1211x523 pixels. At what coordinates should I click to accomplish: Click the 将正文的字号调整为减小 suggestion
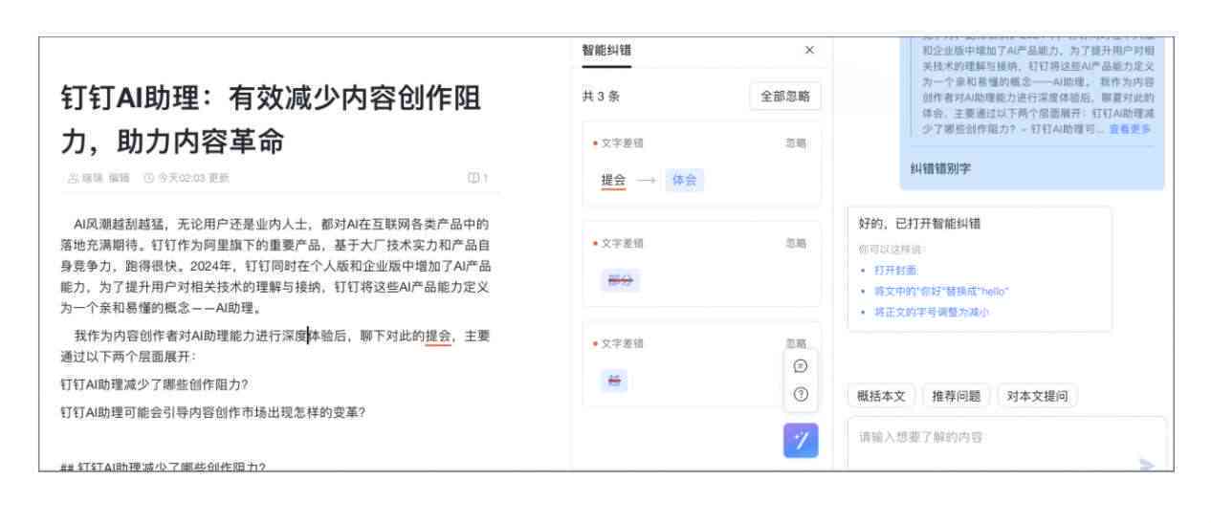(931, 311)
